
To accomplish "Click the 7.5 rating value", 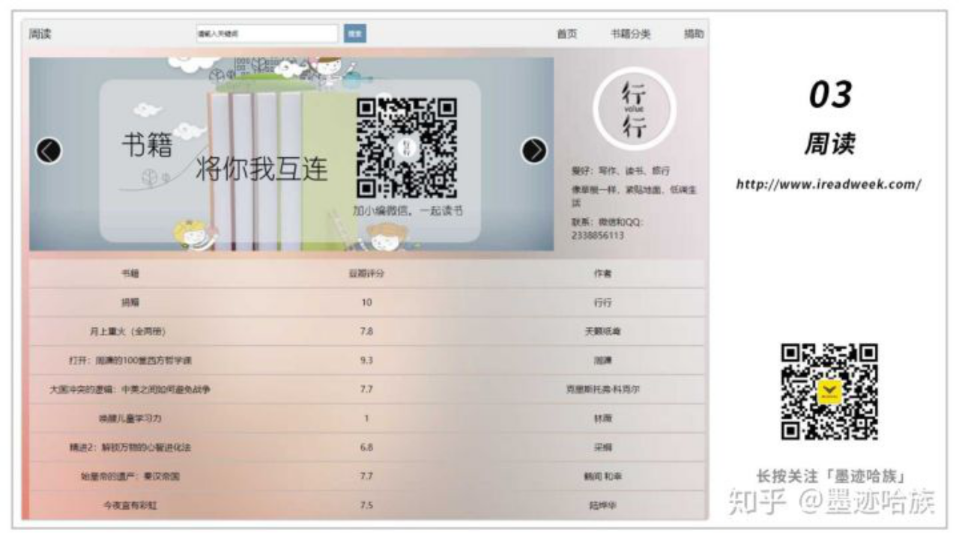I will click(x=366, y=505).
